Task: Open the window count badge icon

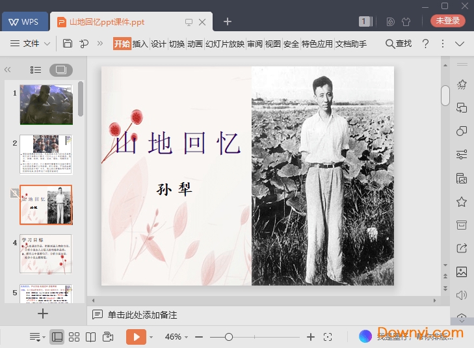Action: pos(365,21)
